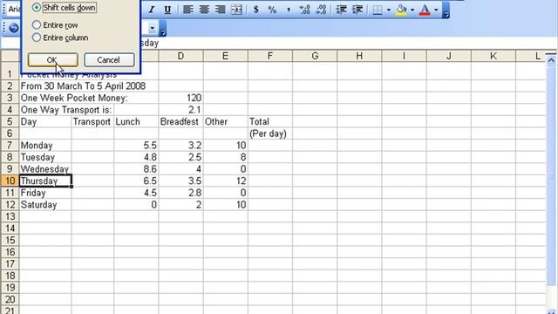Click (Per day) cell
This screenshot has height=314, width=558.
click(270, 133)
